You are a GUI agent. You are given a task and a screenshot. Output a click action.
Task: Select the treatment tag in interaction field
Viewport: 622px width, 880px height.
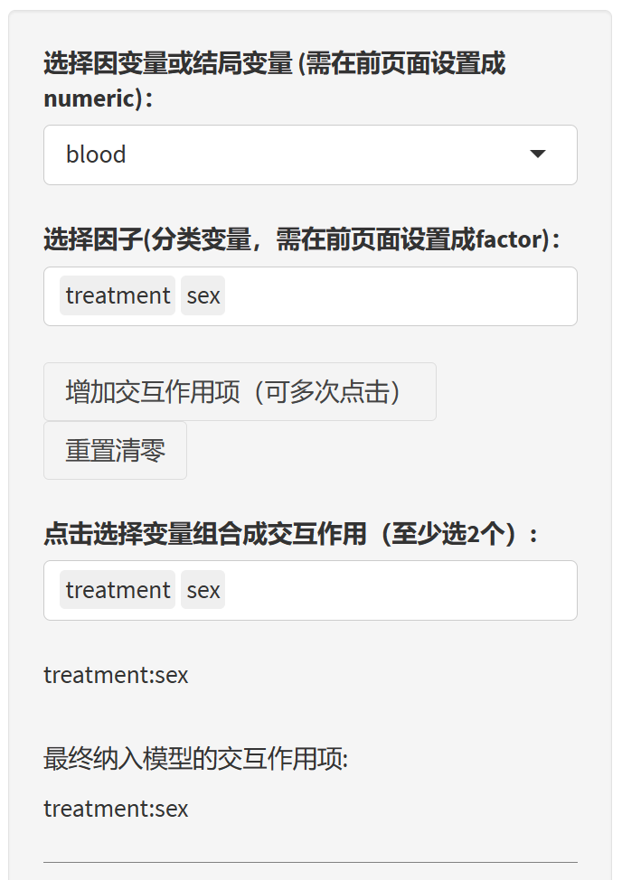click(118, 590)
